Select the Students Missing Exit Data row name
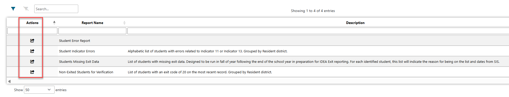The width and height of the screenshot is (509, 97). (x=79, y=62)
